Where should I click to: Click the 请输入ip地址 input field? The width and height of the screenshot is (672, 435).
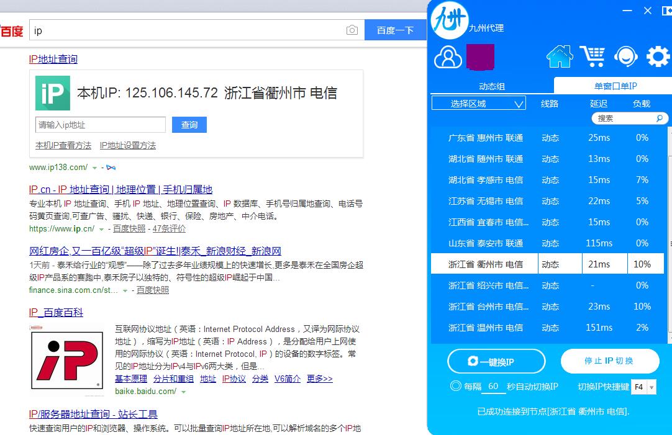point(100,125)
